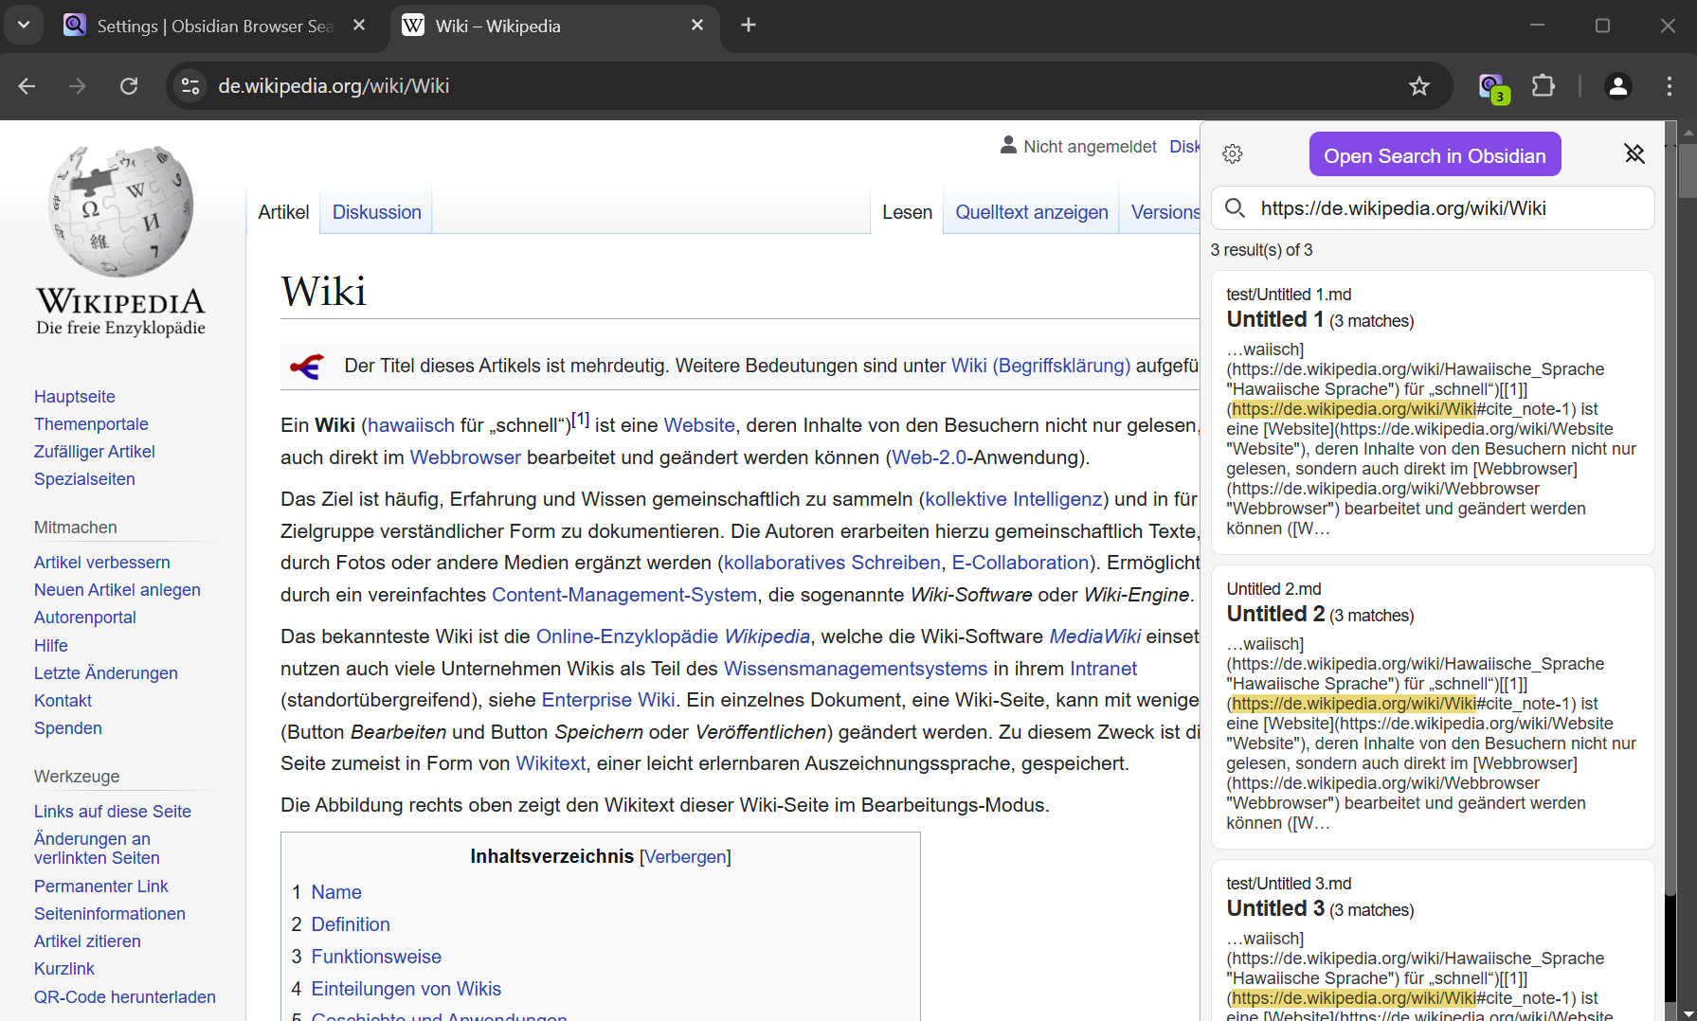Open the Hauptseite sidebar link

click(75, 397)
